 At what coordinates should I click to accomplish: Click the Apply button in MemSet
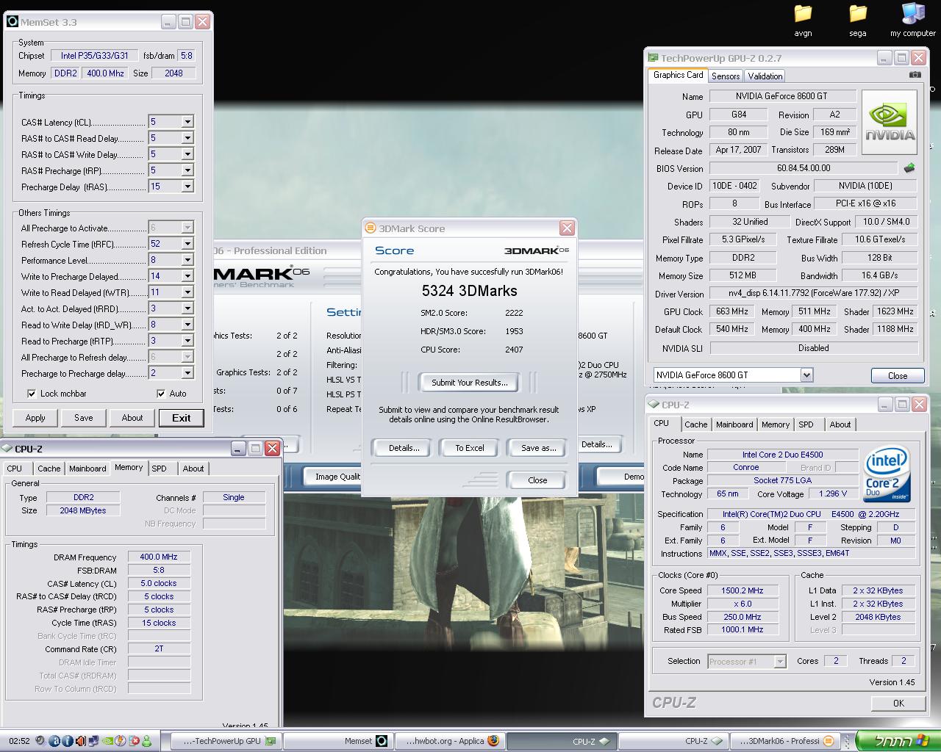click(x=35, y=418)
